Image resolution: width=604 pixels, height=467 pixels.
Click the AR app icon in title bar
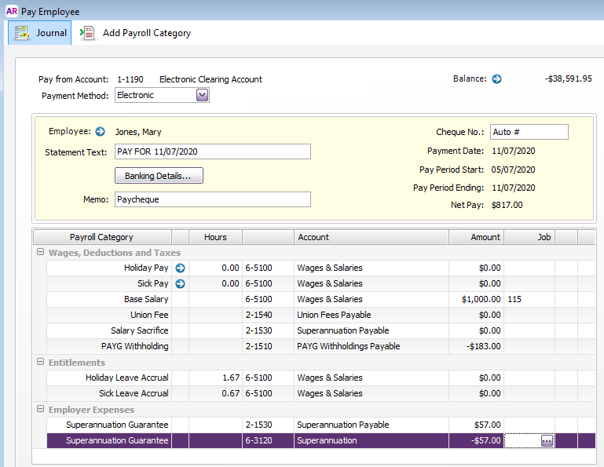11,12
